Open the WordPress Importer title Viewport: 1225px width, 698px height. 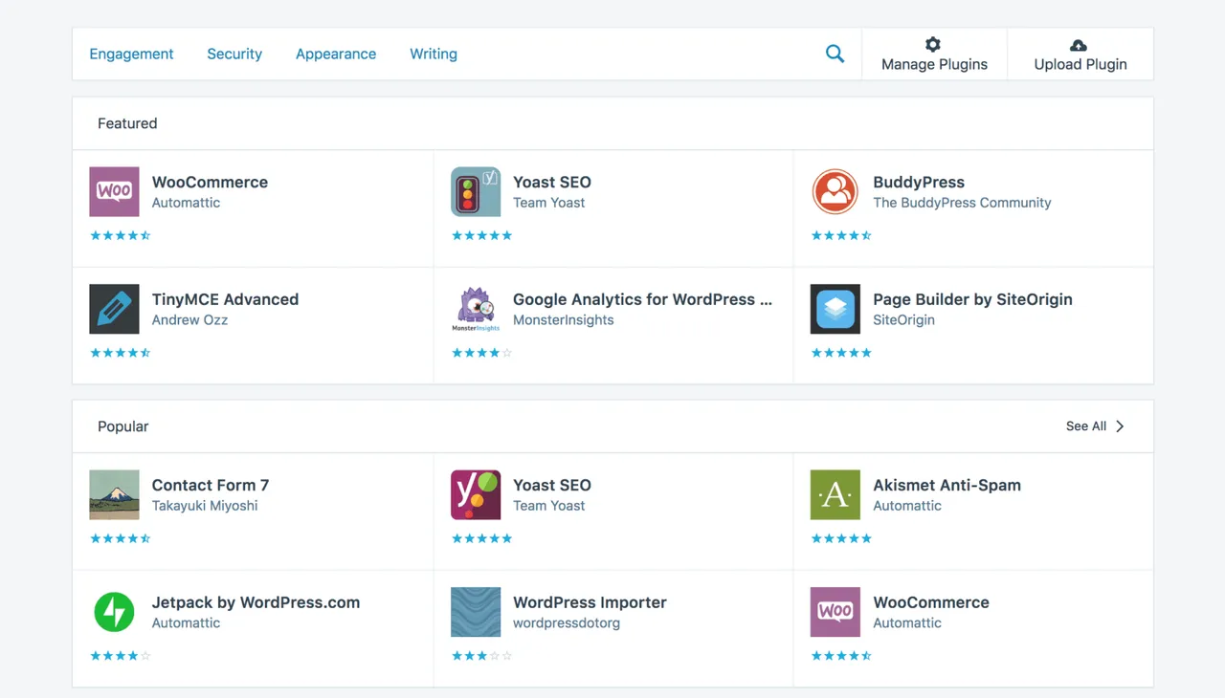coord(590,602)
